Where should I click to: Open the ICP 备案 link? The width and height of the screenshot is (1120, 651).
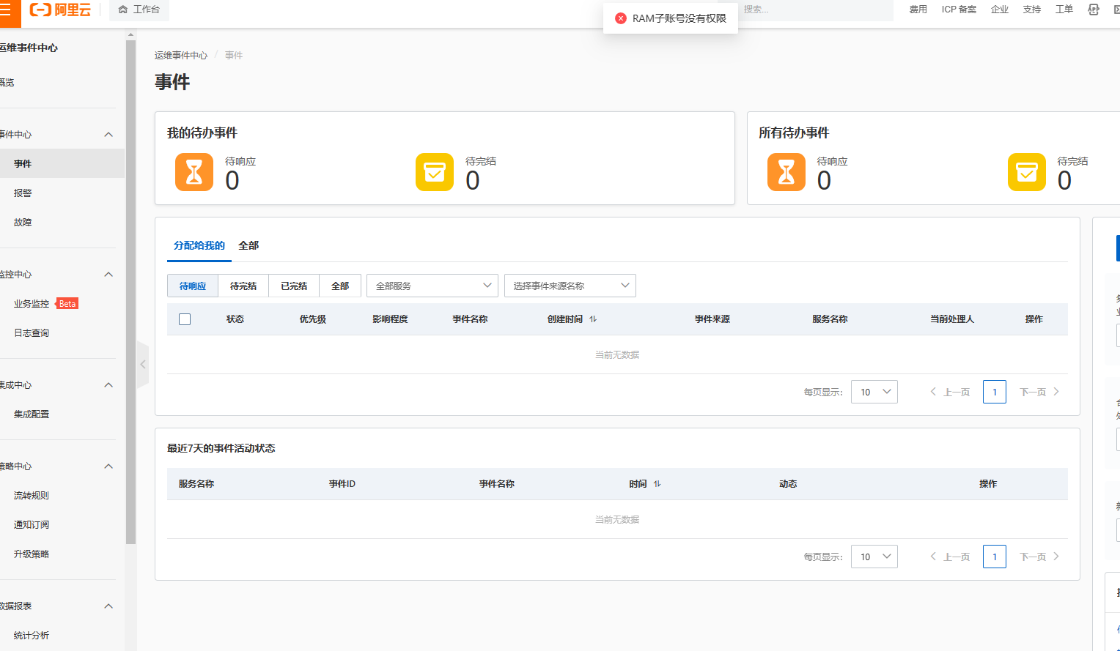pyautogui.click(x=959, y=10)
